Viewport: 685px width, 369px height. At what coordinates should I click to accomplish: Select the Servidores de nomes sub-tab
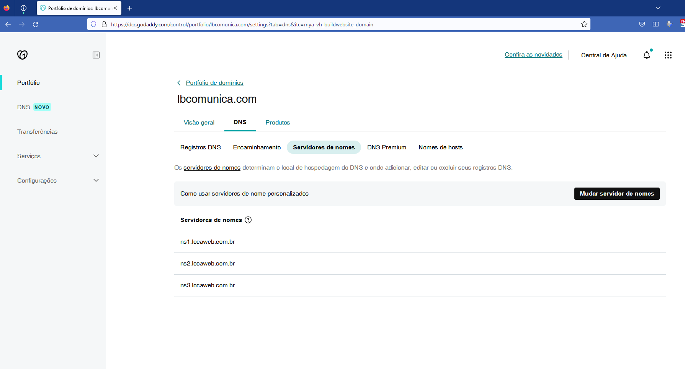(324, 147)
